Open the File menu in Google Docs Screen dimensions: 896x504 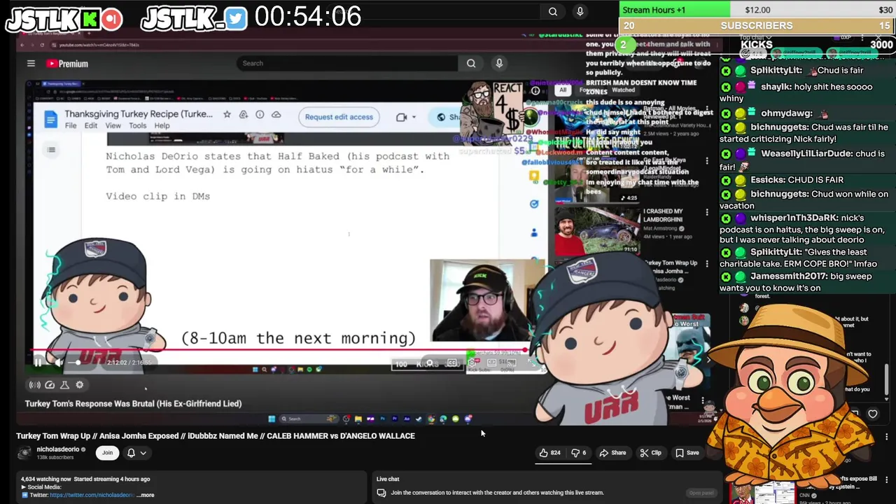[71, 126]
